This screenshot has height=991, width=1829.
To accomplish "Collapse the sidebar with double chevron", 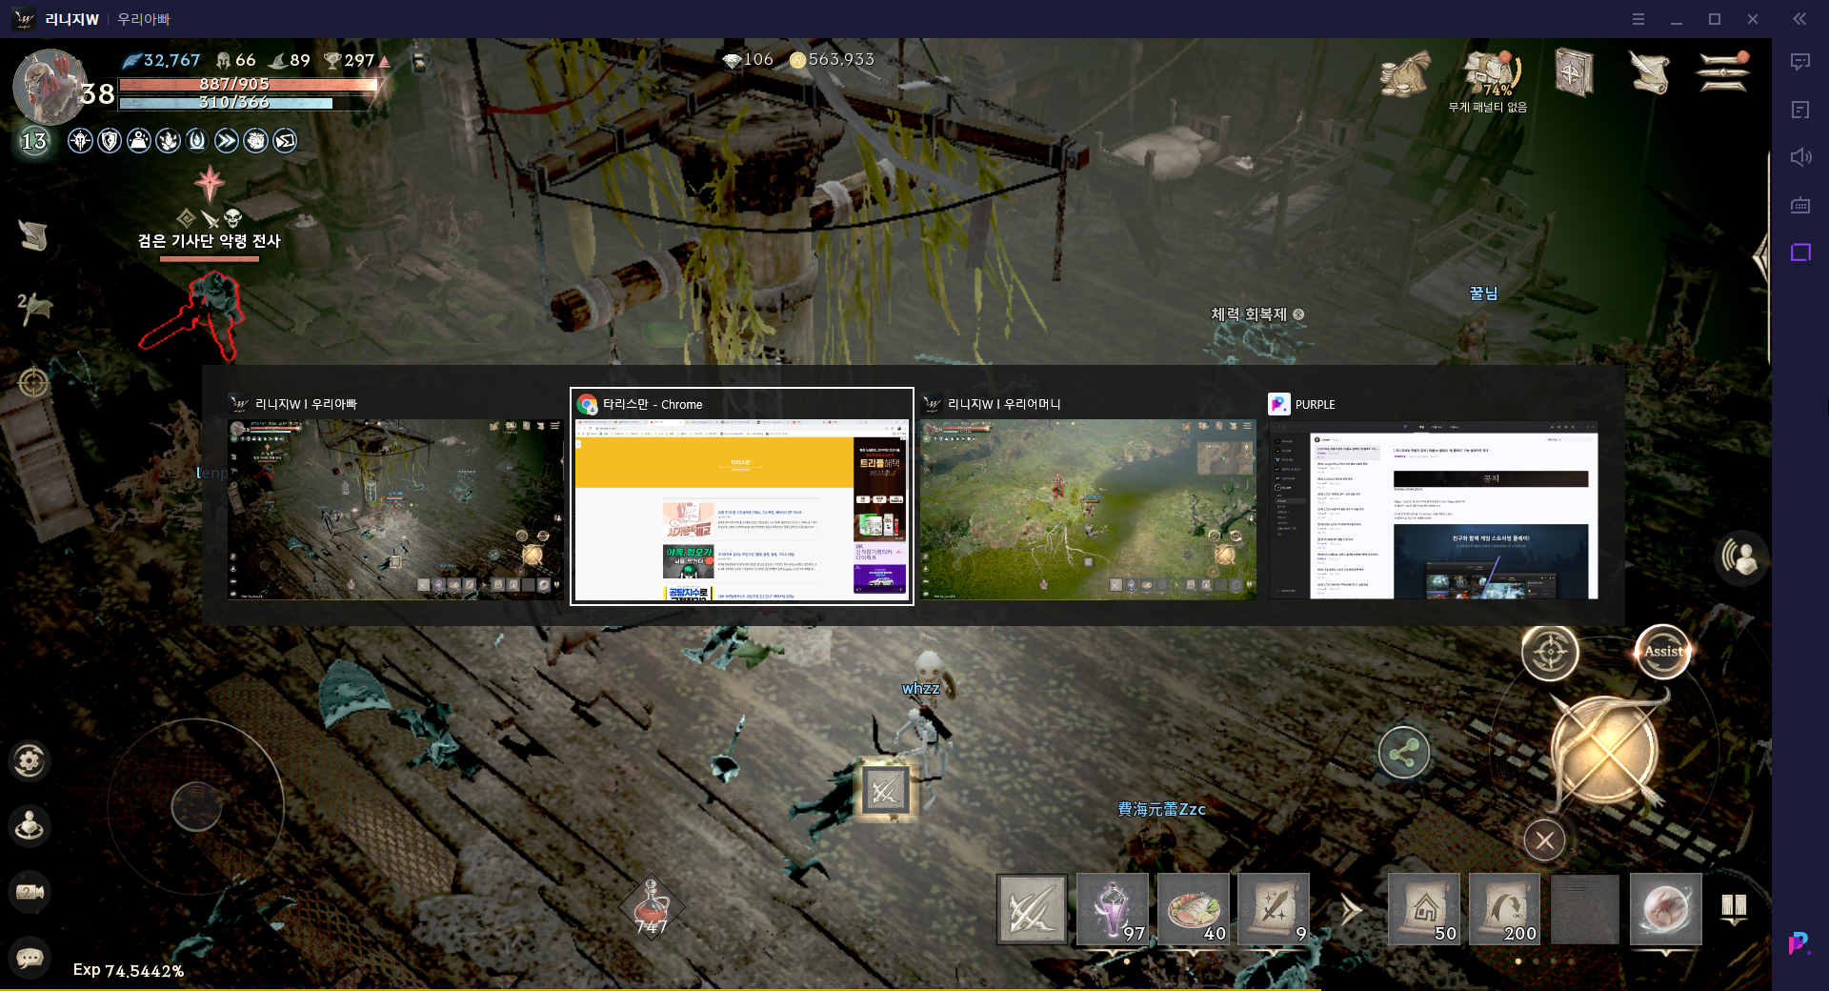I will tap(1799, 19).
